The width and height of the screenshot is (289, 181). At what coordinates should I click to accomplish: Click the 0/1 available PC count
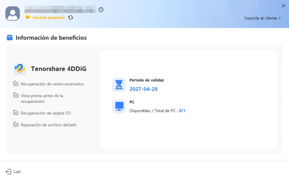182,111
